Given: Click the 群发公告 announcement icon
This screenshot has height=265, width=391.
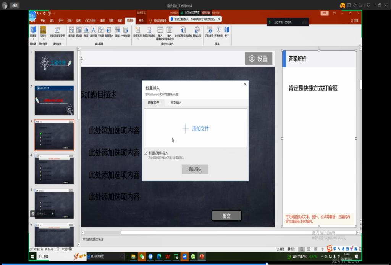Looking at the screenshot, I should (197, 32).
